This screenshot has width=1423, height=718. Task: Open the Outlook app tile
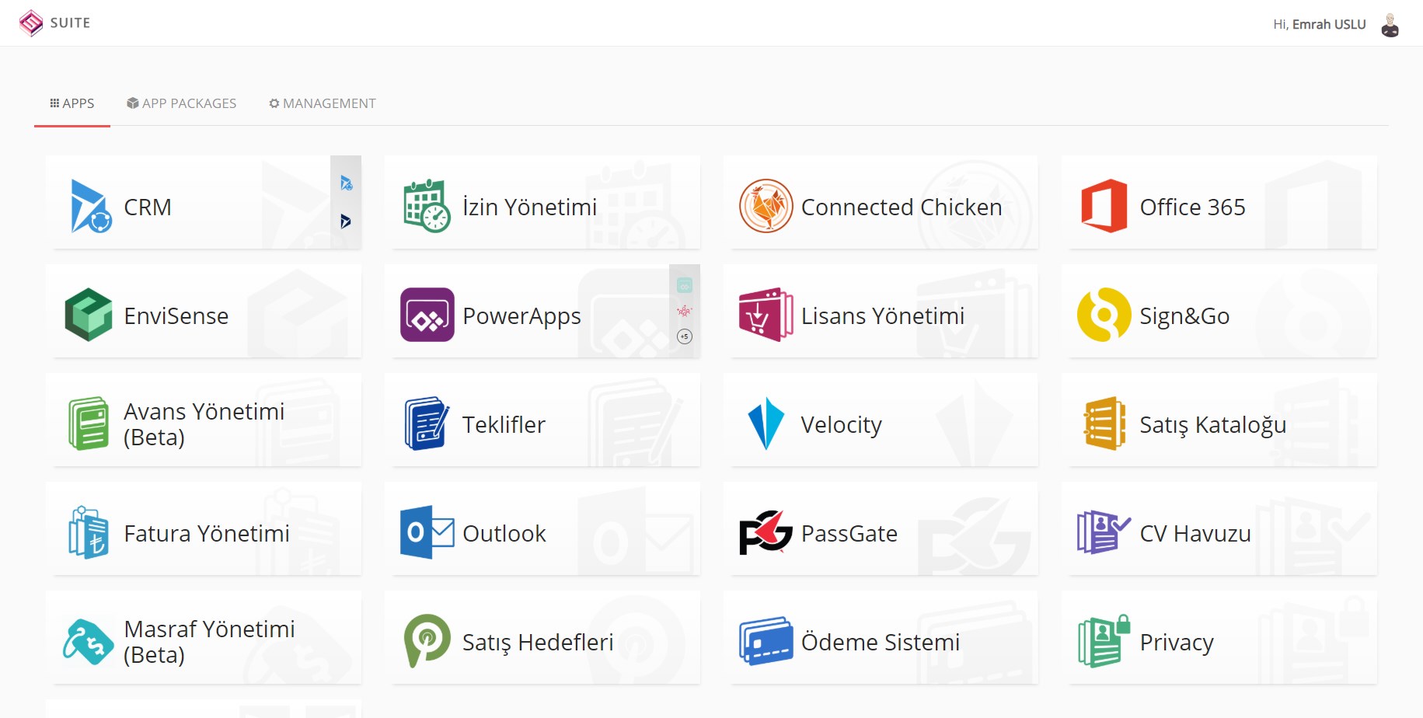click(542, 528)
